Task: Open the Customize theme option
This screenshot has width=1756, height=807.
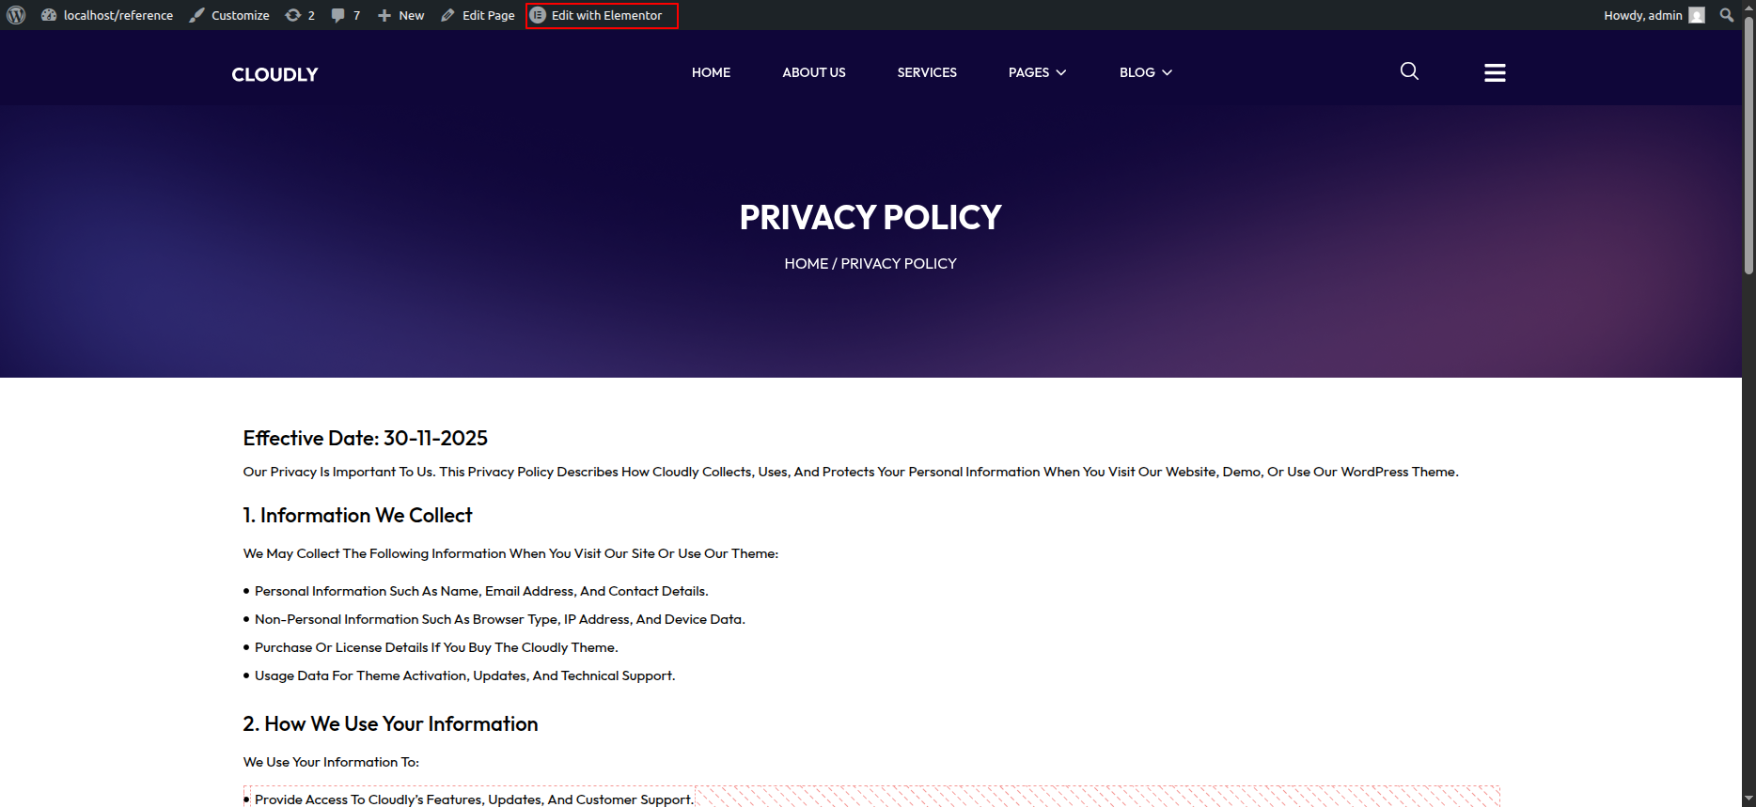Action: pyautogui.click(x=229, y=15)
